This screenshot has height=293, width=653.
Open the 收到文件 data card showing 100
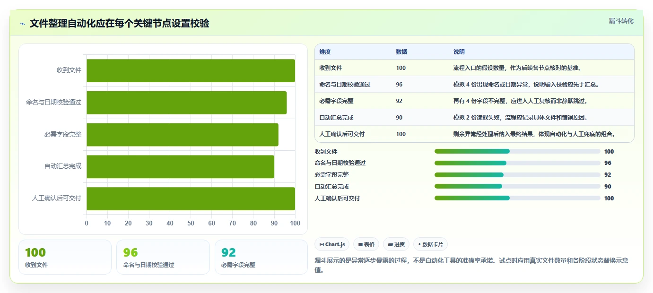(x=65, y=257)
